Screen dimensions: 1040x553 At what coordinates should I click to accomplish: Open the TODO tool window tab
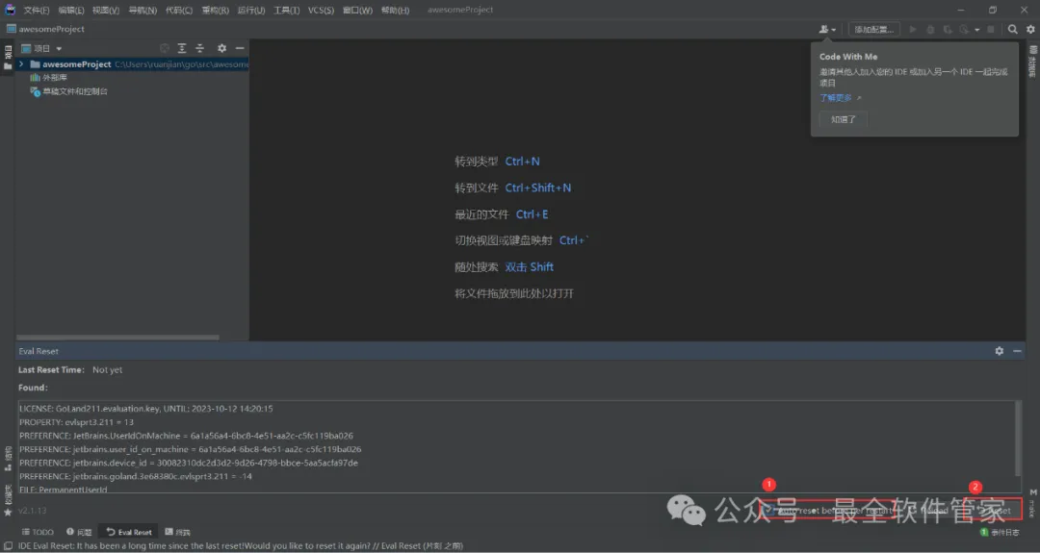[38, 532]
